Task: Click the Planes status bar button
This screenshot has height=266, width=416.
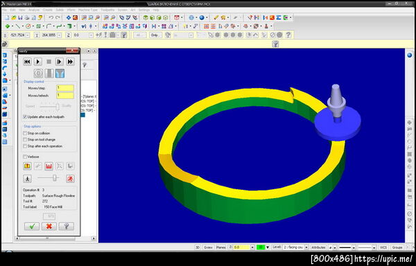Action: click(220, 247)
